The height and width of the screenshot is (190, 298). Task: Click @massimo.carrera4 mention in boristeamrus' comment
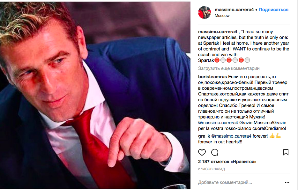pyautogui.click(x=218, y=123)
